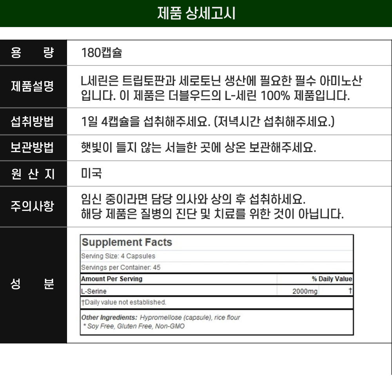The height and width of the screenshot is (376, 392).
Task: Select the 용량 row label
Action: [33, 53]
